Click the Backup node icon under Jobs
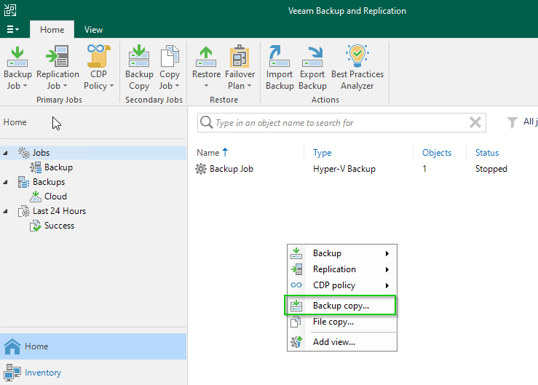 tap(36, 167)
